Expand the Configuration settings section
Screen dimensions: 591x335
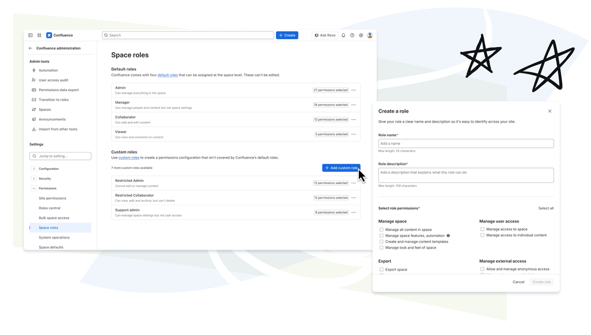click(34, 169)
